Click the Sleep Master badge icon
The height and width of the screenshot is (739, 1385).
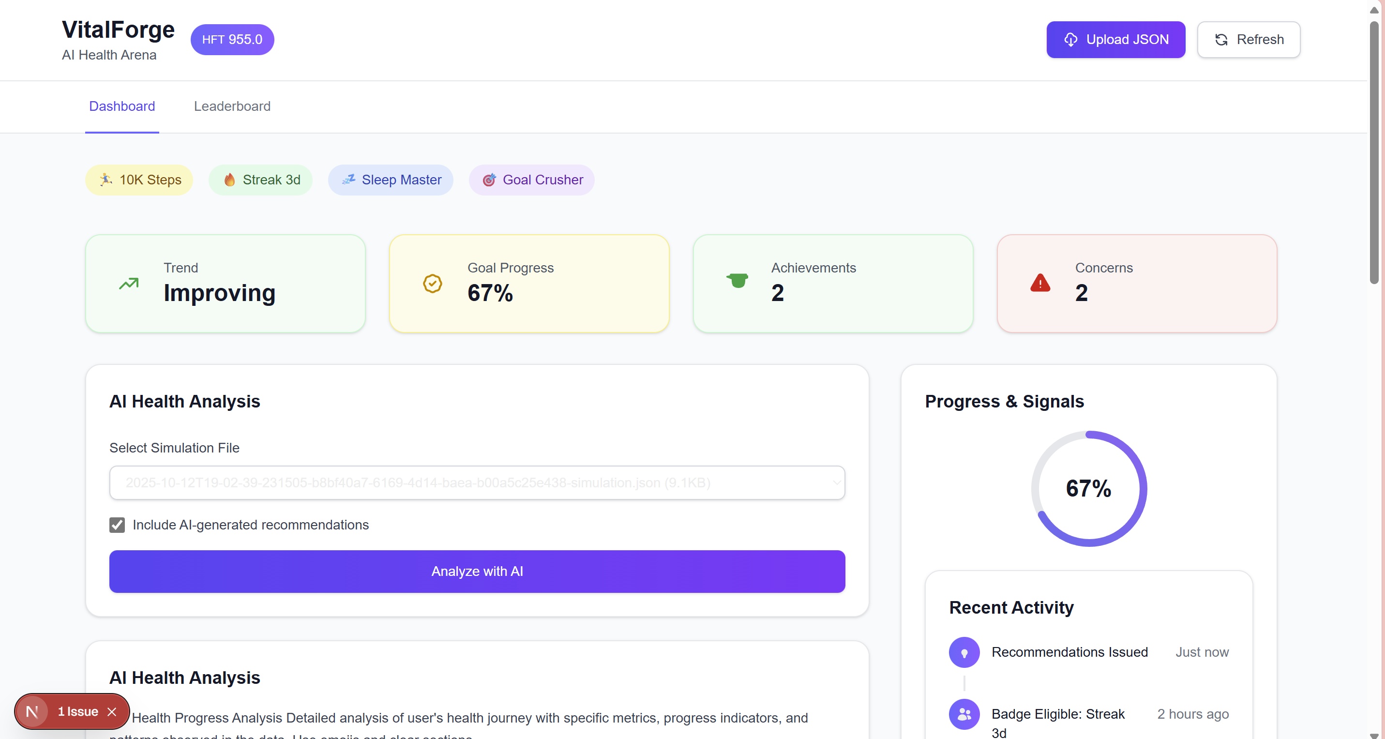pos(349,180)
